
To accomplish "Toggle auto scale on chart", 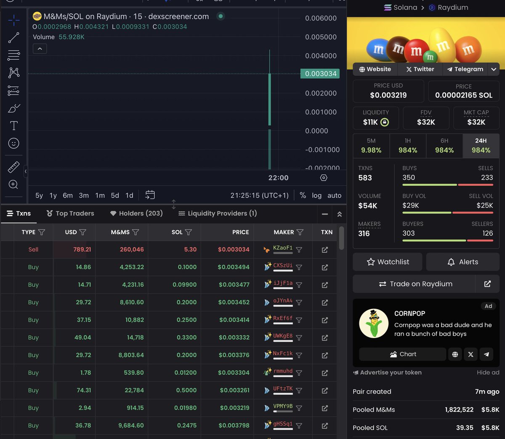I will pyautogui.click(x=335, y=195).
